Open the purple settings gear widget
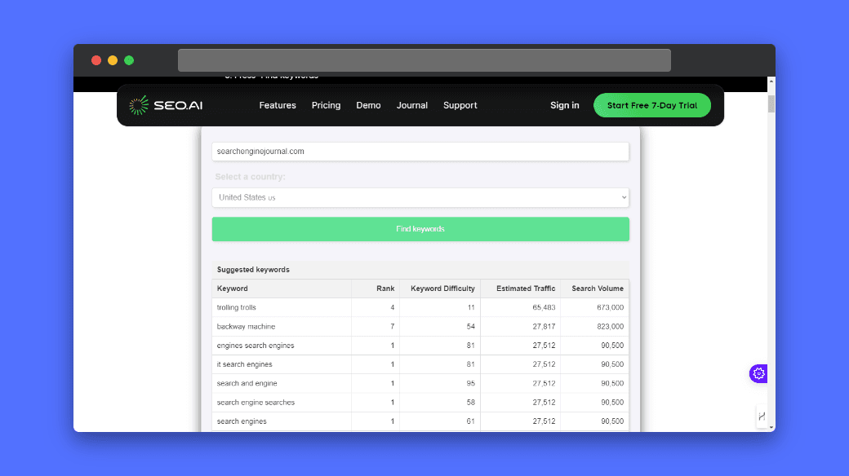The image size is (849, 476). coord(758,373)
